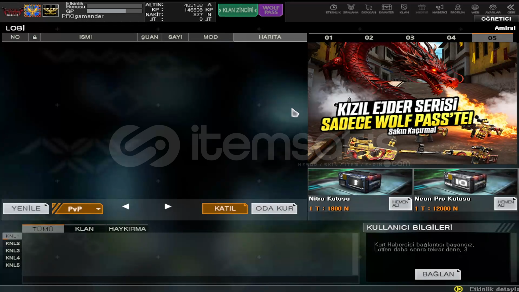
Task: Open the Etkinlik stopwatch icon
Action: tap(333, 9)
